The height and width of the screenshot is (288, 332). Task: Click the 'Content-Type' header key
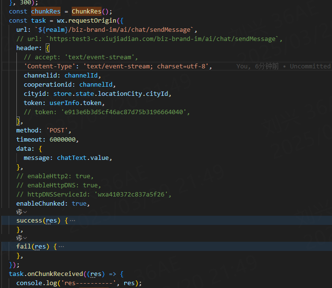coord(50,66)
